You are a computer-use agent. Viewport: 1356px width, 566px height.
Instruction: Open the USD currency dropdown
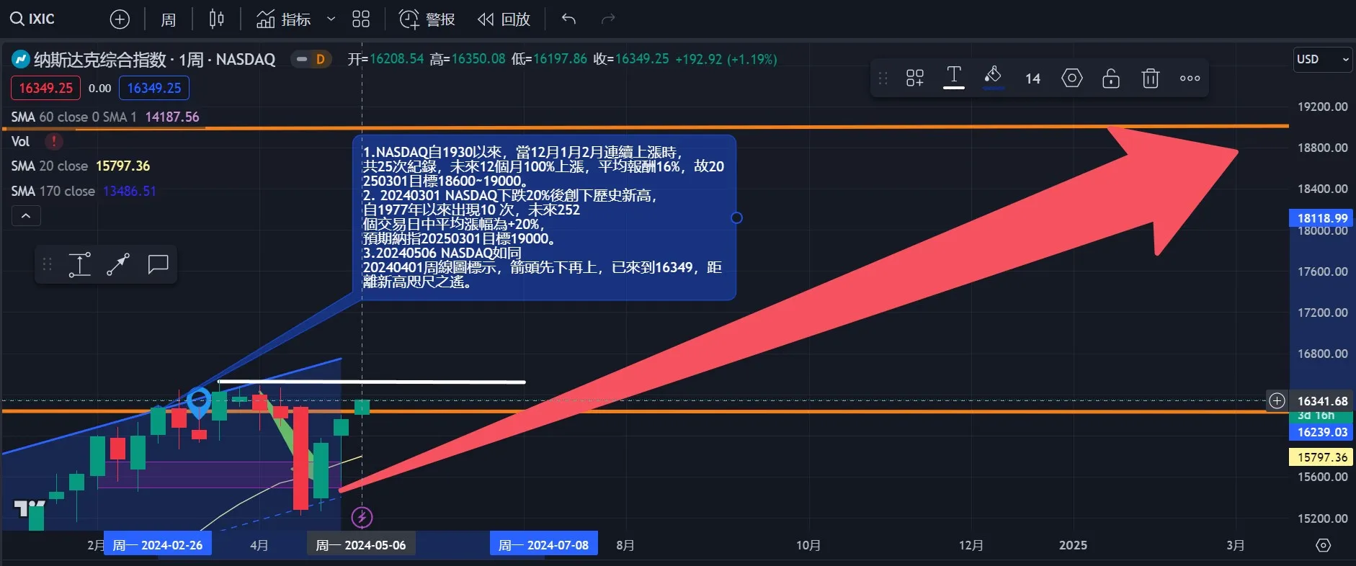click(x=1323, y=59)
